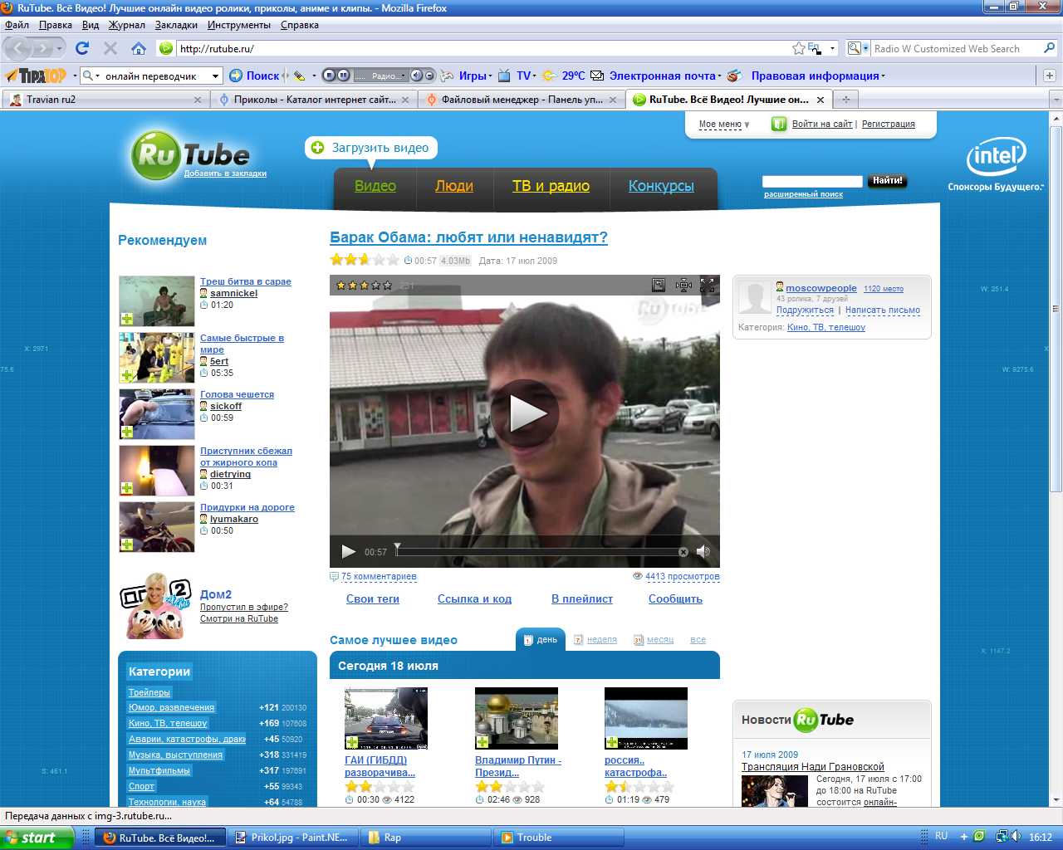Reload the page with the refresh icon
The height and width of the screenshot is (850, 1063).
(81, 48)
